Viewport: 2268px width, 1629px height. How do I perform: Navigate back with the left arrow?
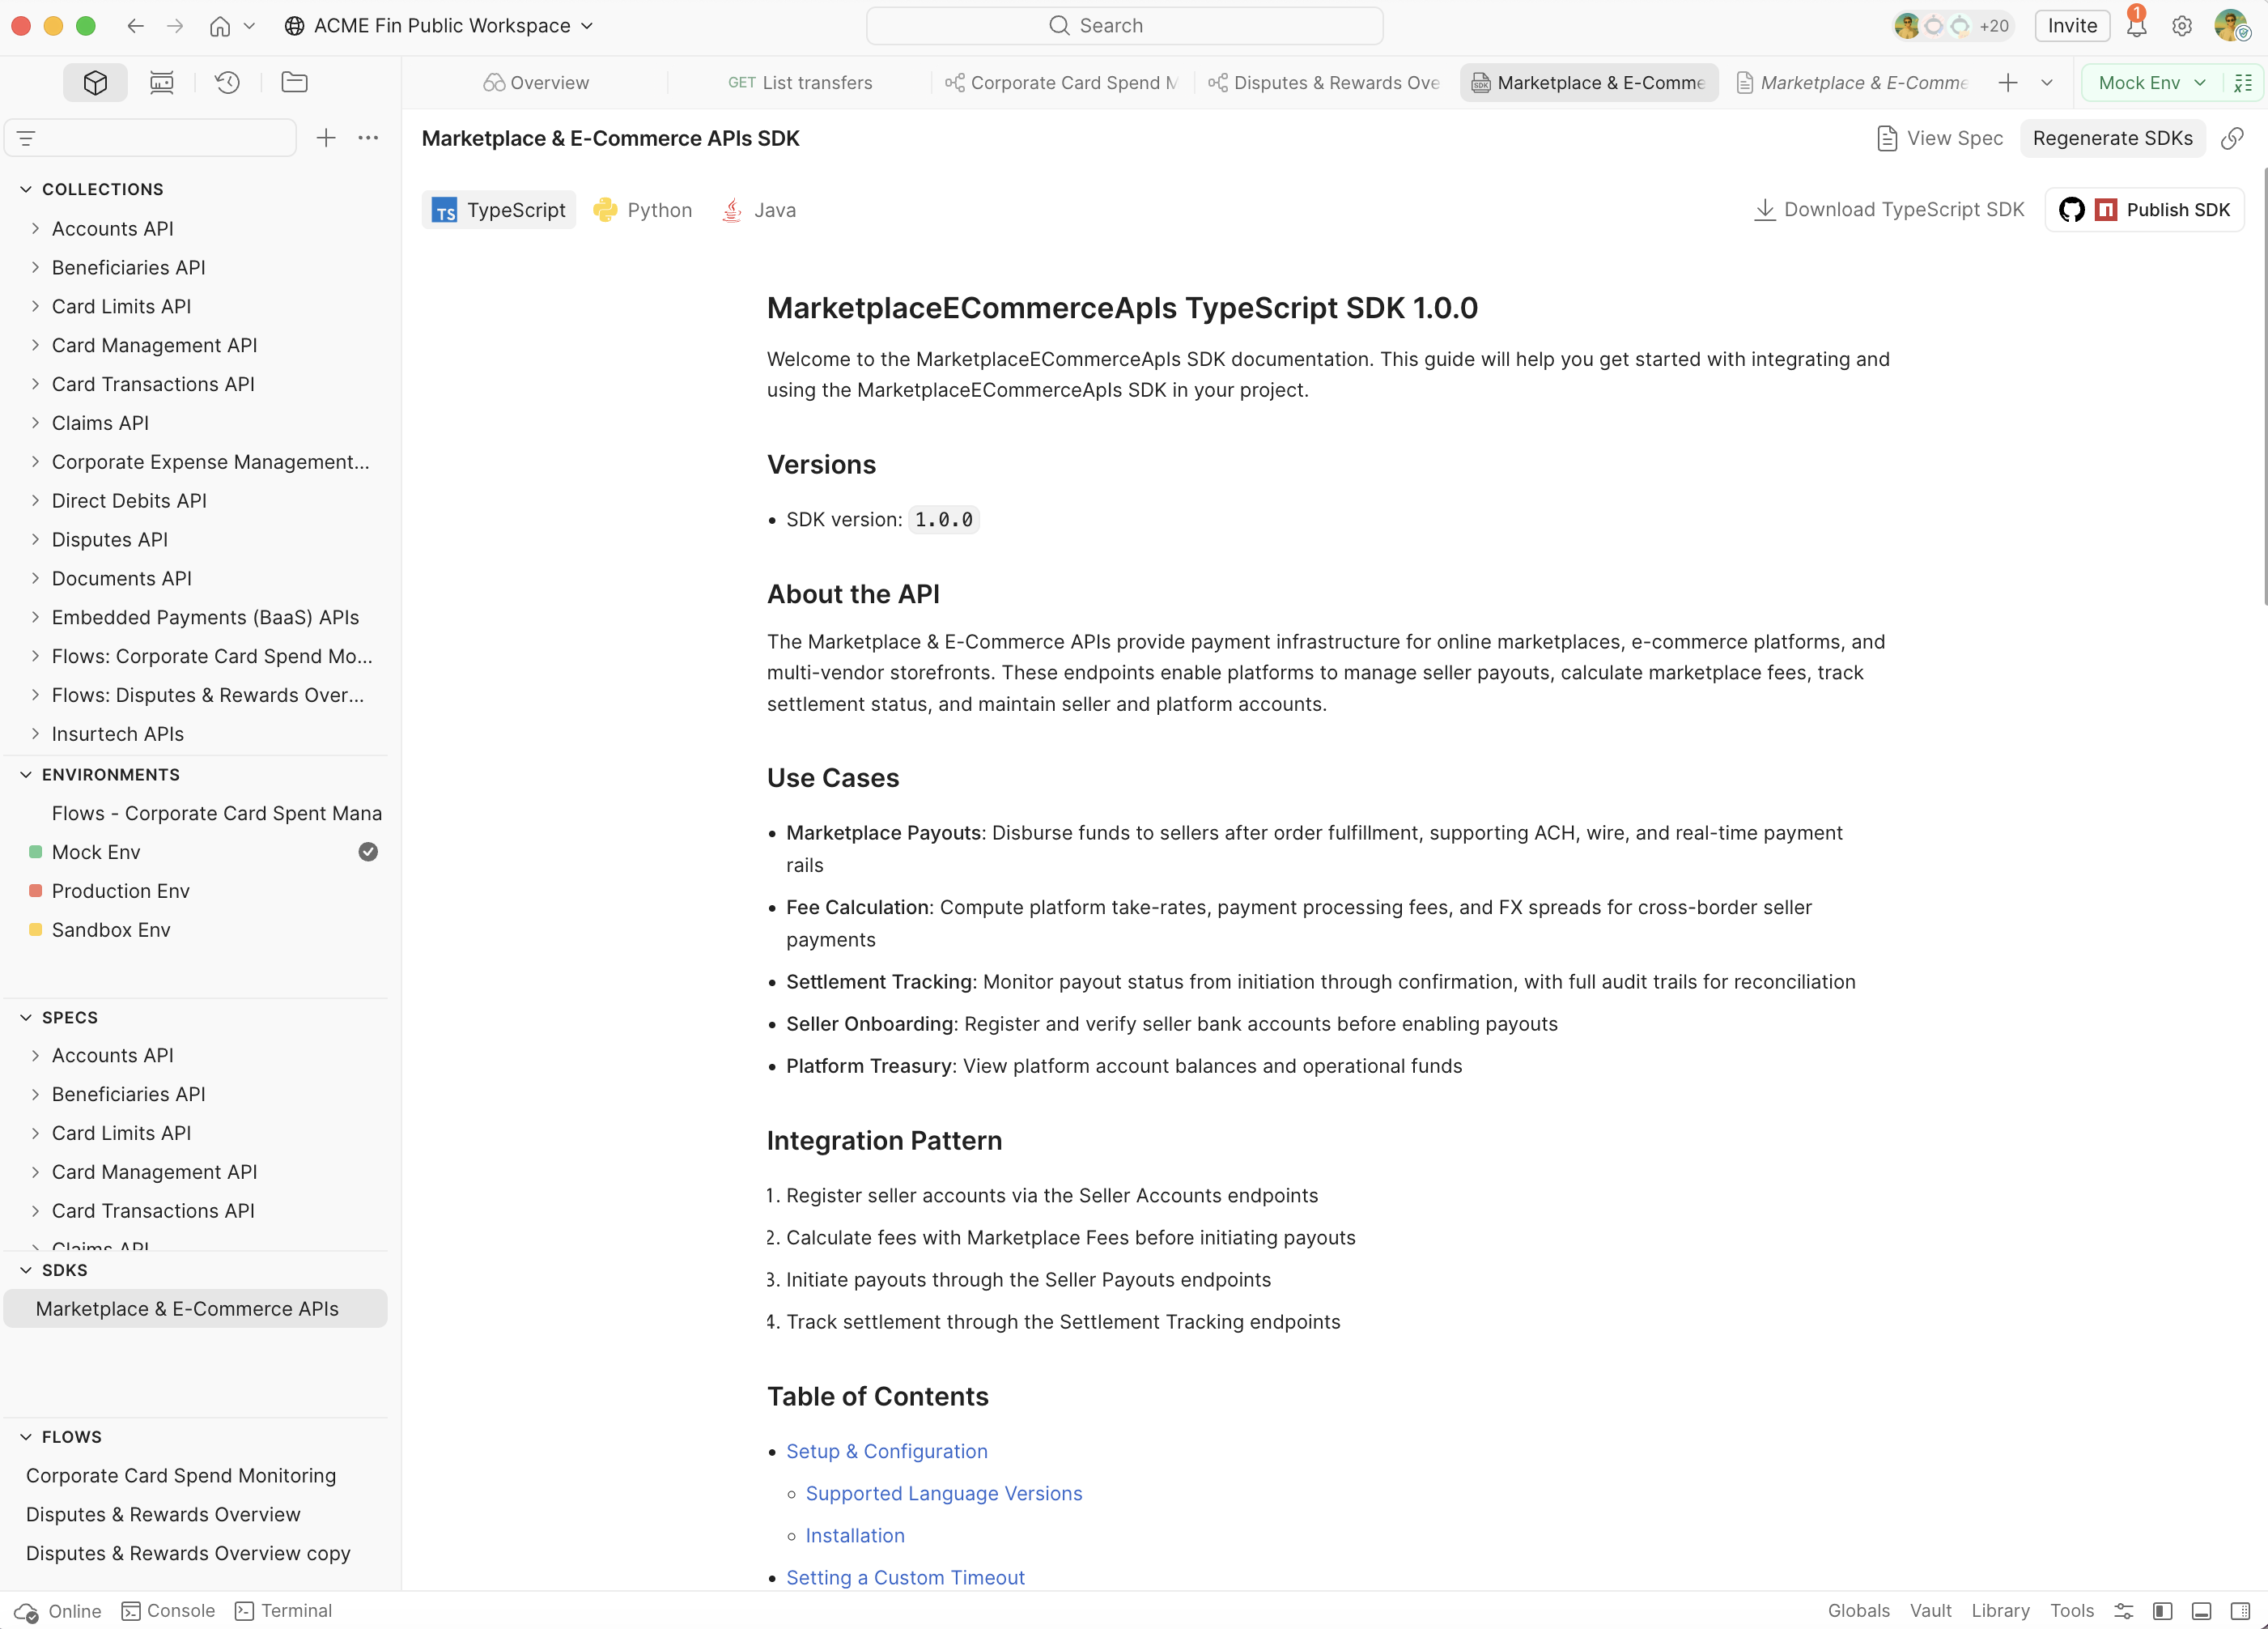click(x=136, y=26)
